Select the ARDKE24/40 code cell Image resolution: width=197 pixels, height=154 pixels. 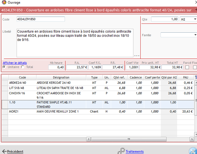click(x=22, y=83)
